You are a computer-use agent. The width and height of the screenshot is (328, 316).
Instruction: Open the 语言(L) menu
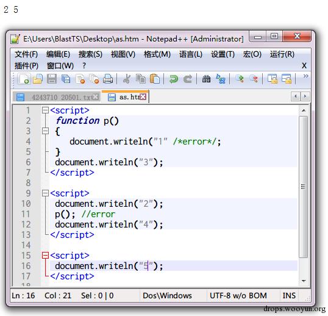[191, 54]
